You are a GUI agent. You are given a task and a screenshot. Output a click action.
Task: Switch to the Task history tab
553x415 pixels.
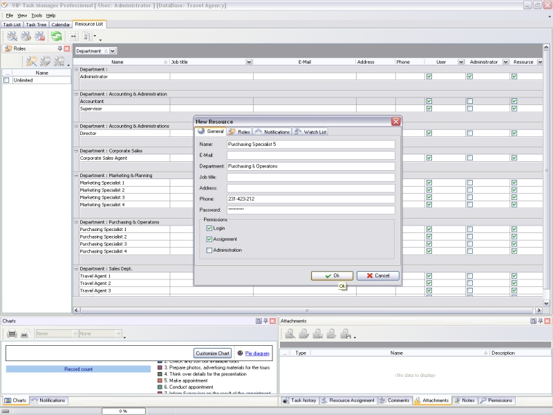300,400
